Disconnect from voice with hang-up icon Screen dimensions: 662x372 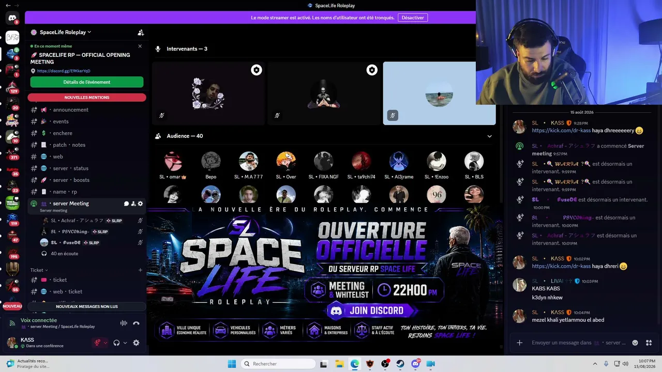pyautogui.click(x=136, y=323)
